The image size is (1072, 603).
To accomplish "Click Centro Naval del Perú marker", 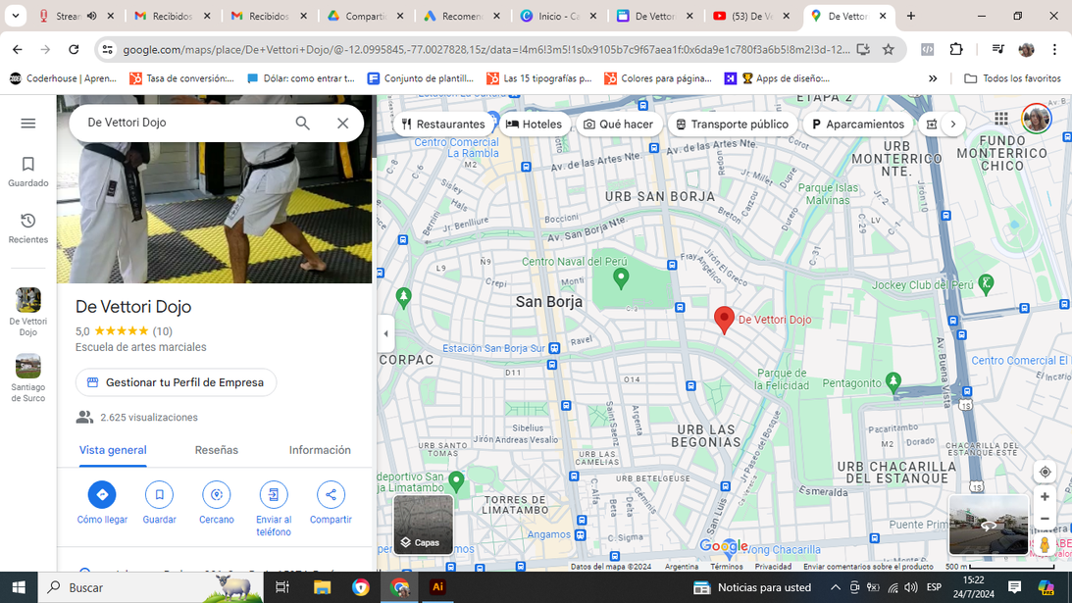I will [621, 277].
